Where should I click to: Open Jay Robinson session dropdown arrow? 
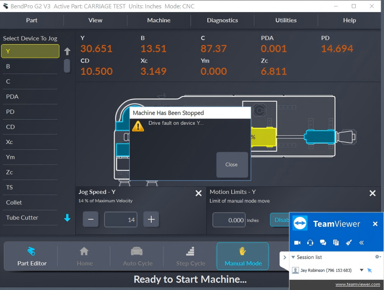click(361, 270)
